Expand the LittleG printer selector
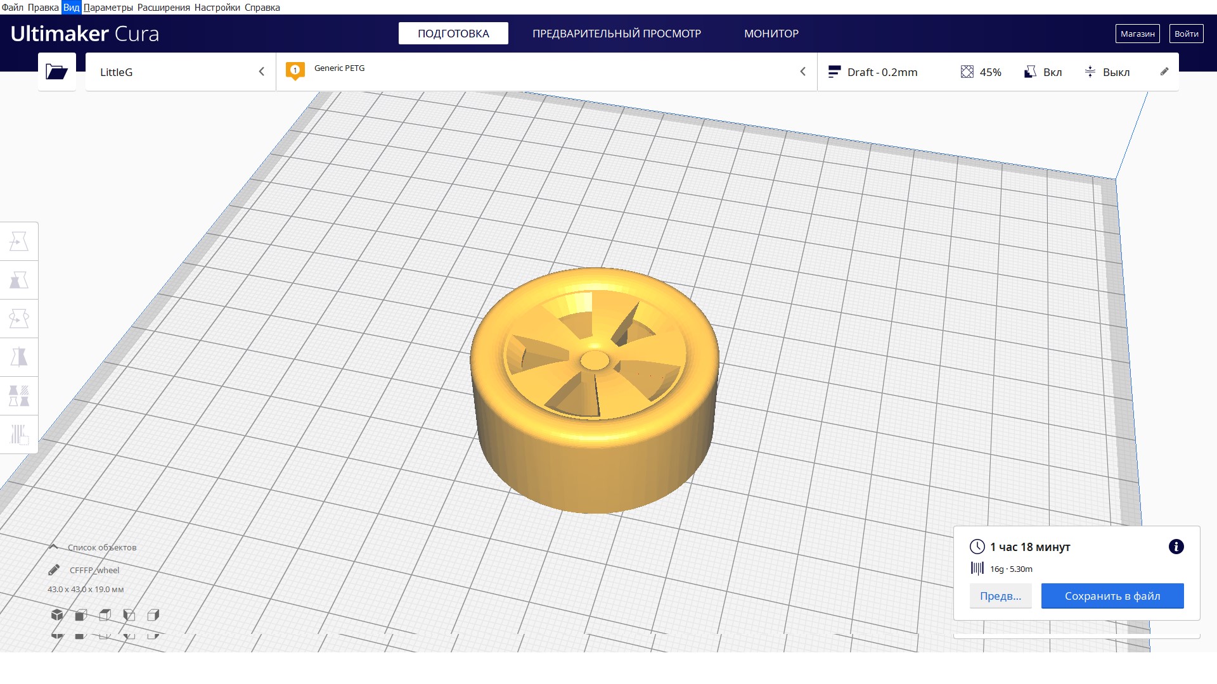This screenshot has height=684, width=1217. (181, 72)
